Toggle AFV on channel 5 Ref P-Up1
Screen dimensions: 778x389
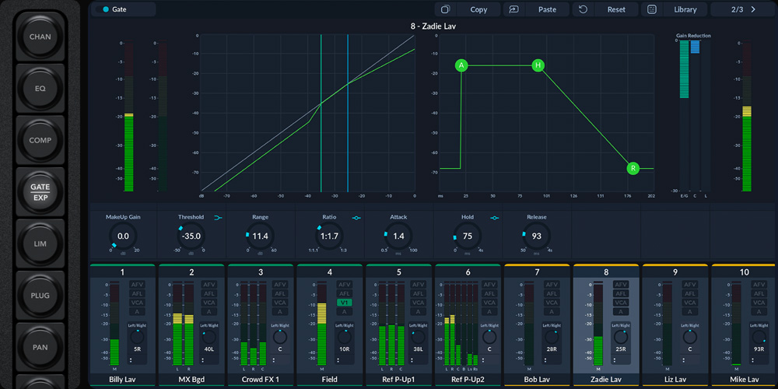tap(419, 285)
